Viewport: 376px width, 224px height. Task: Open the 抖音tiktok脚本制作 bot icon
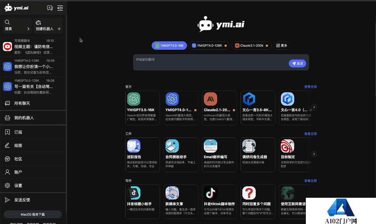[x=210, y=193]
